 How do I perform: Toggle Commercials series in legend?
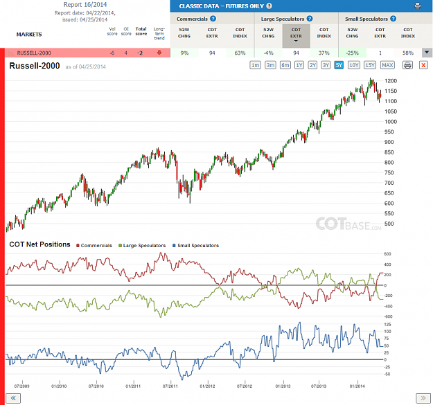pos(94,246)
